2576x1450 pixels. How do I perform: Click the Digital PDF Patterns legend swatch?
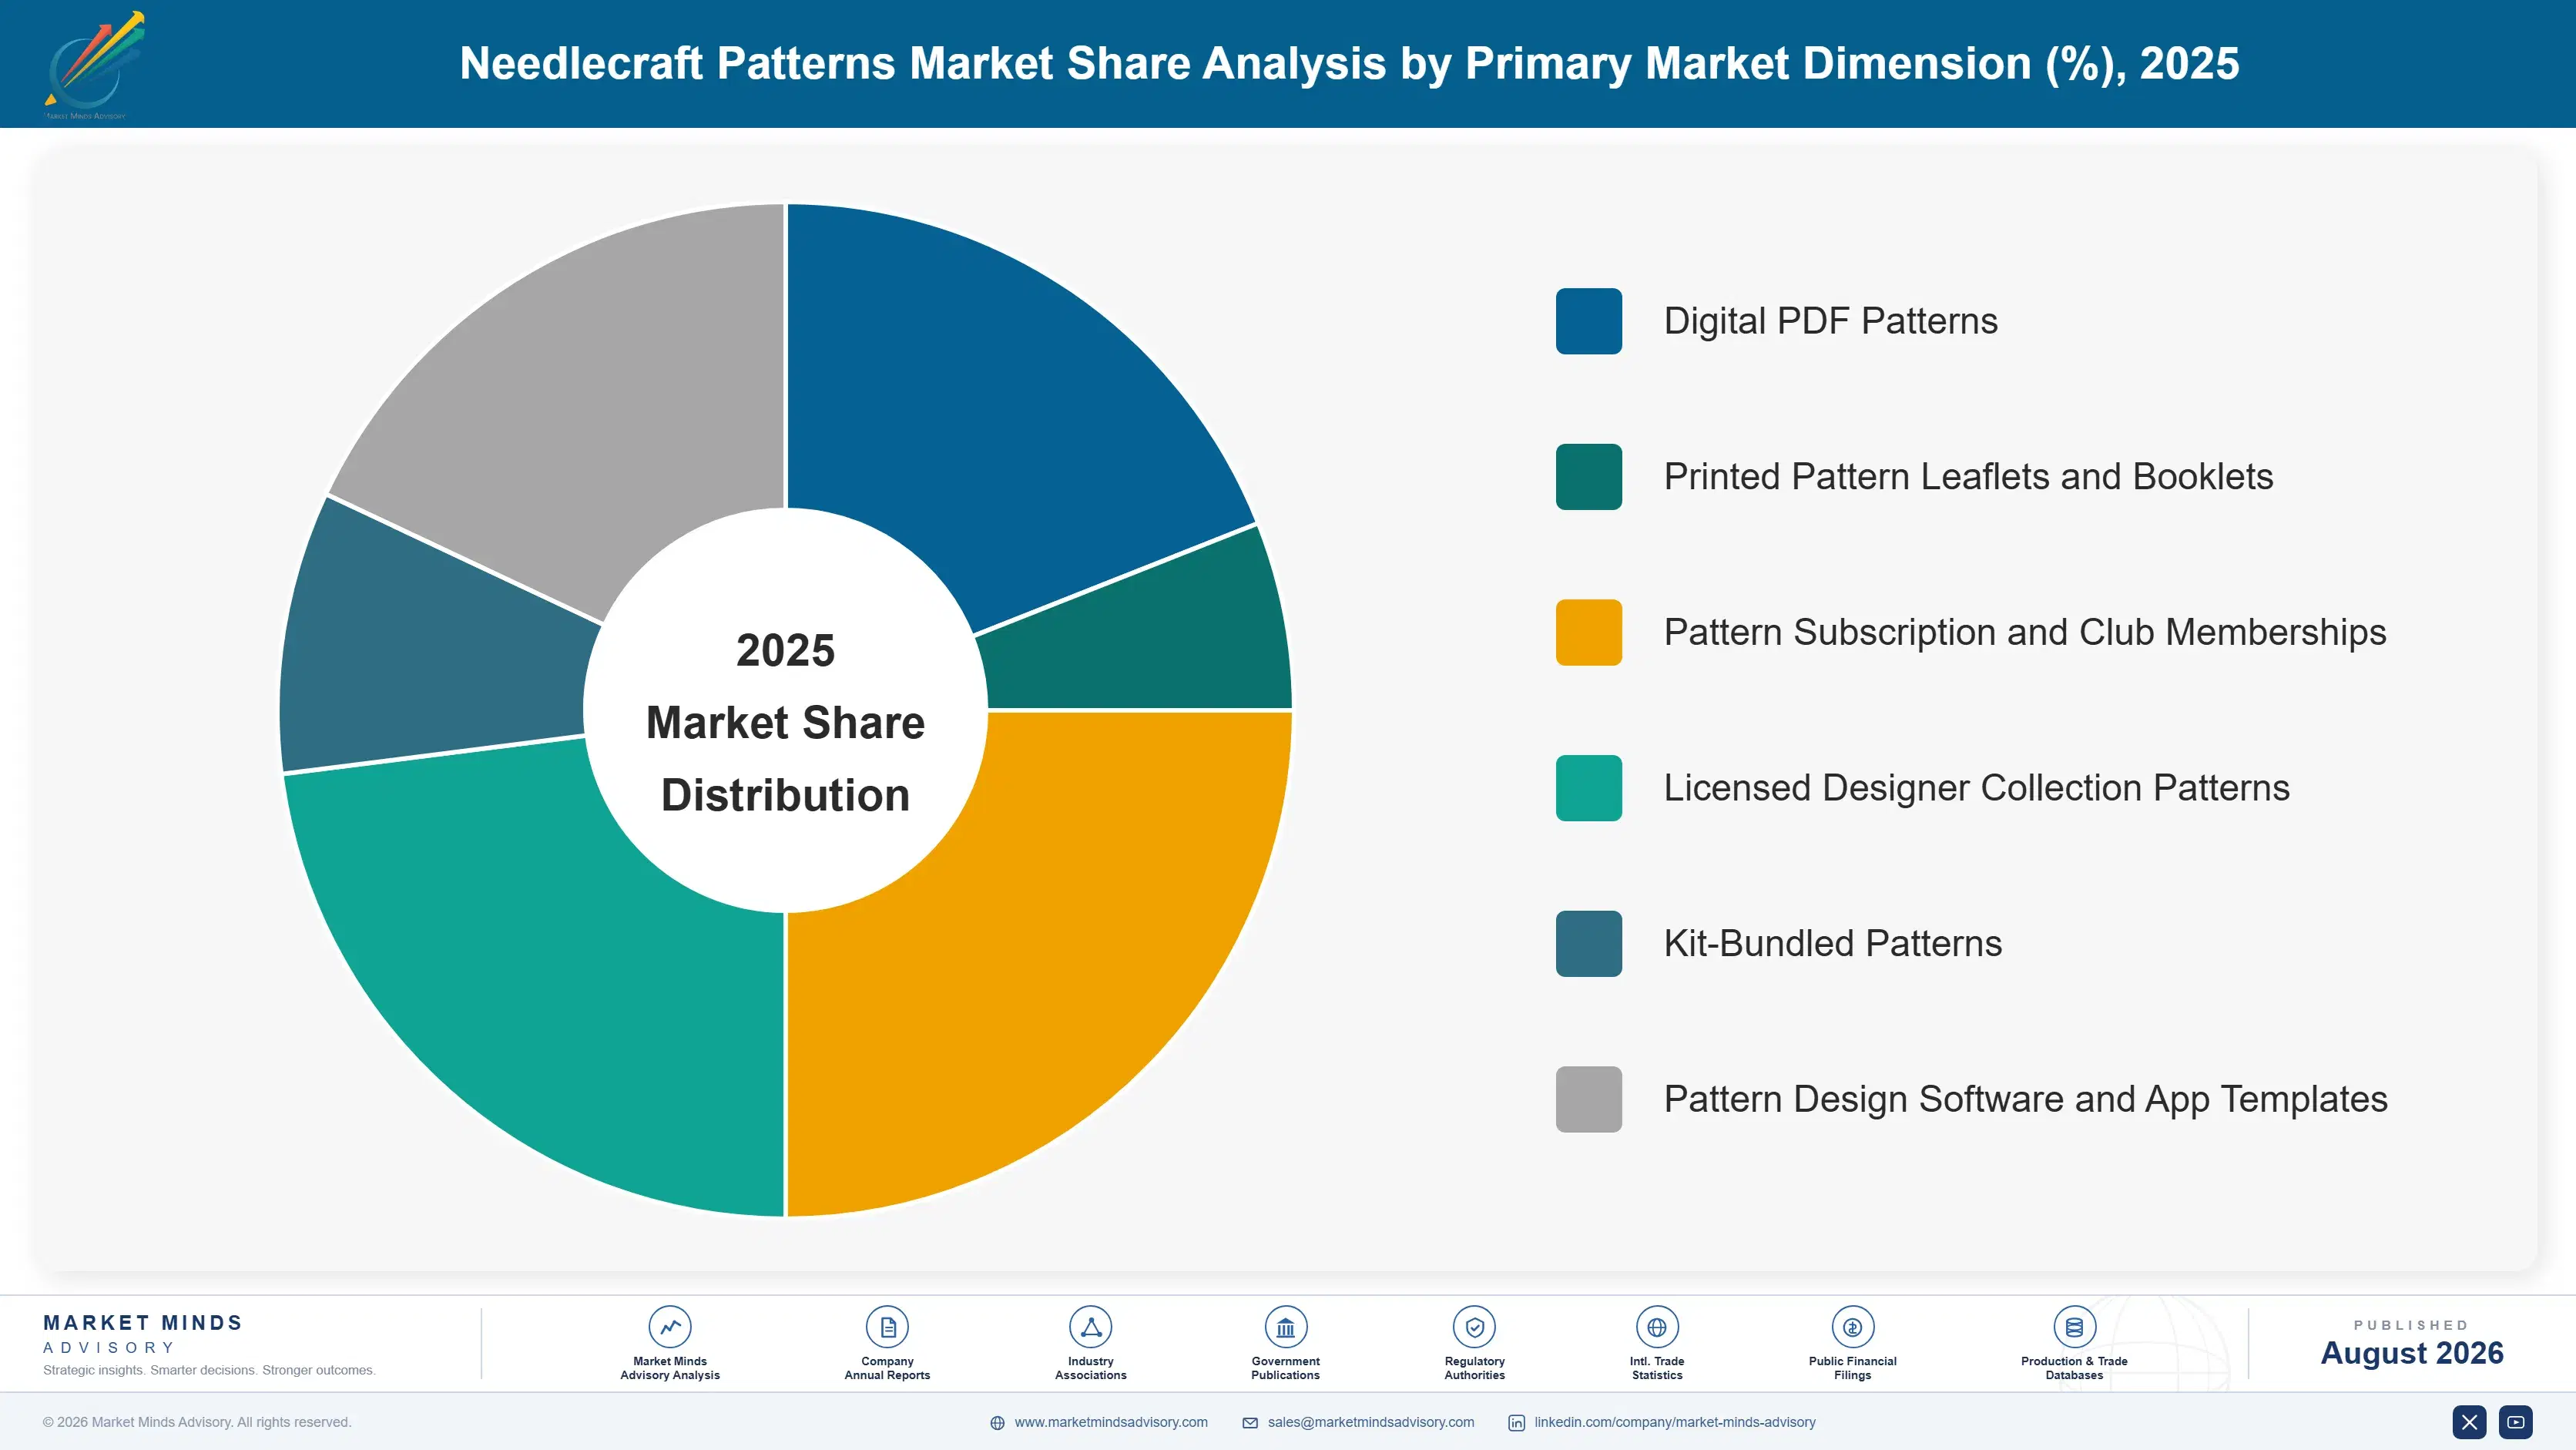click(1588, 321)
